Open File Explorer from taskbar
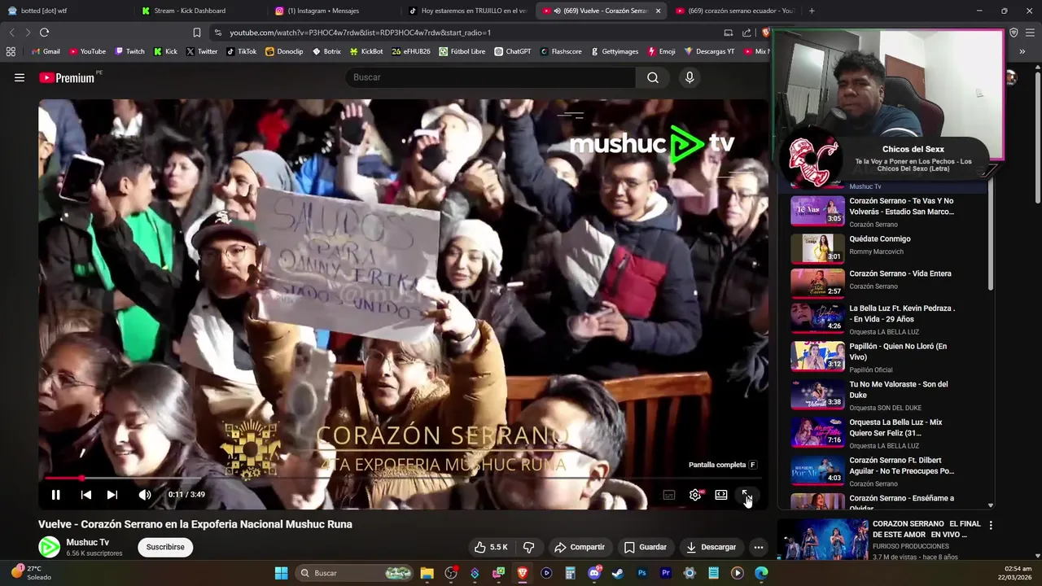The image size is (1042, 586). click(427, 573)
